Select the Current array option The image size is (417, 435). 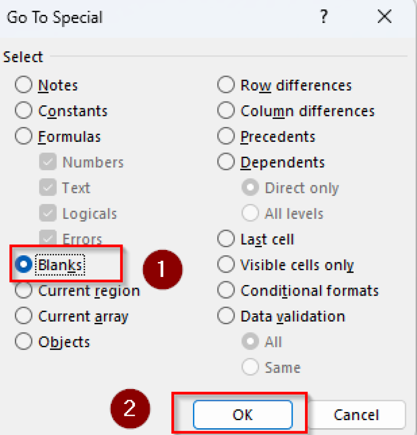(23, 316)
